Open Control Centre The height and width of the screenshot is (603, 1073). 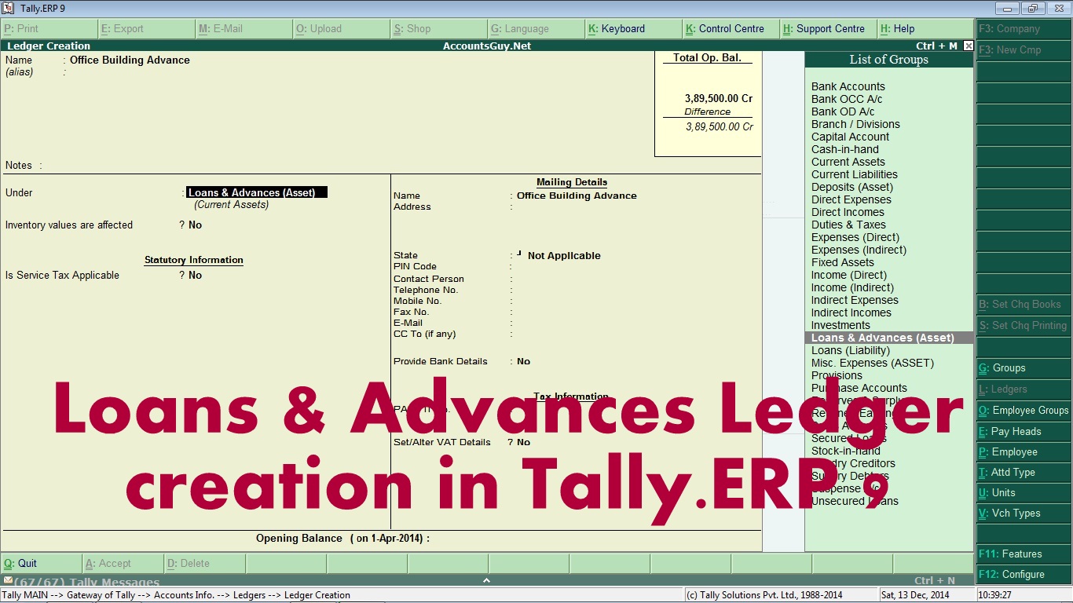(731, 29)
